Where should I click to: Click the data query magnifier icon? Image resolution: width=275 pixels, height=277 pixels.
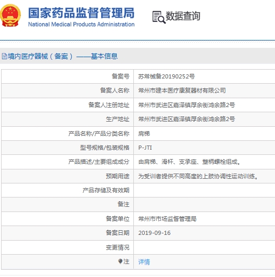tap(159, 17)
